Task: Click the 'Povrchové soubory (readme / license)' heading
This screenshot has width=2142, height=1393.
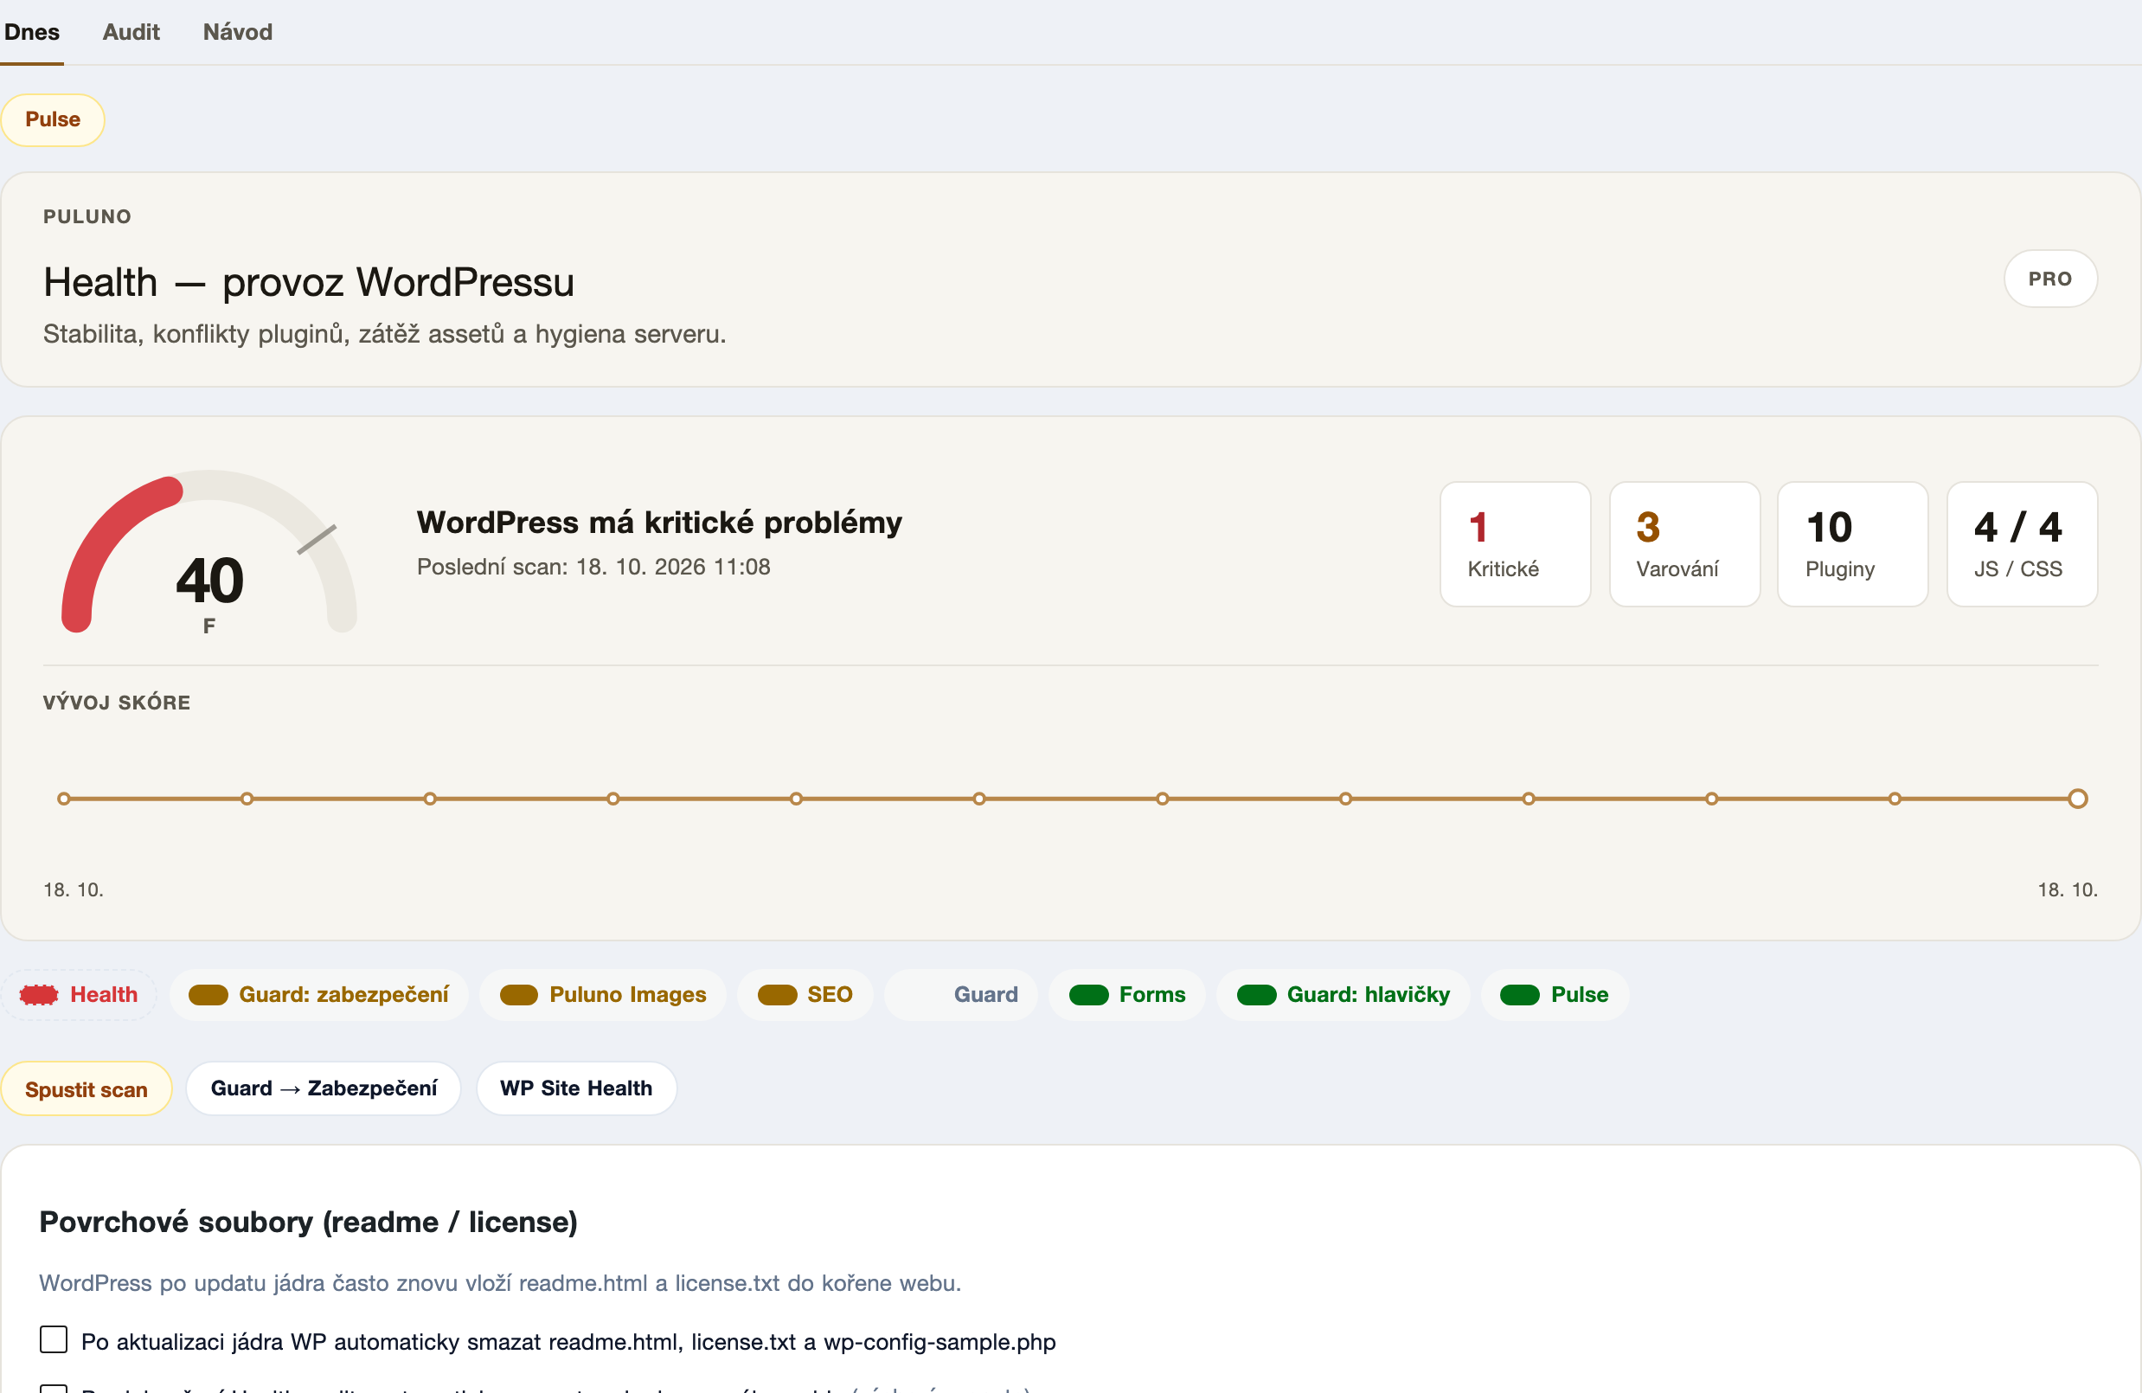Action: point(308,1222)
